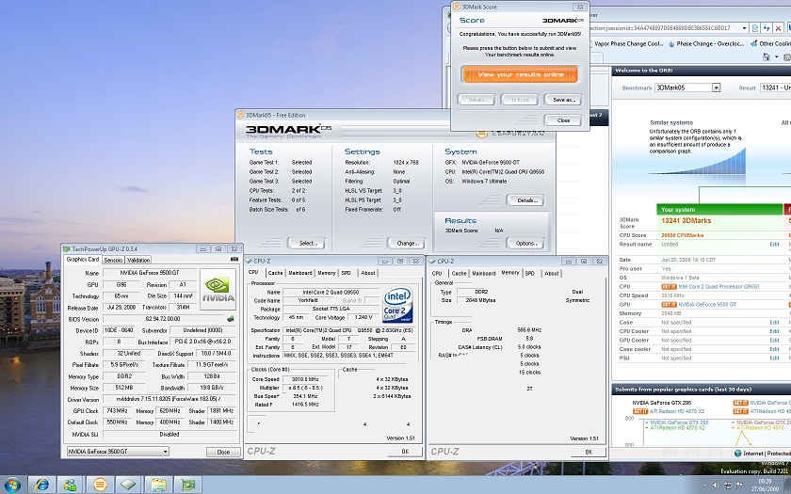
Task: Click Edit link next to Result name
Action: 774,245
